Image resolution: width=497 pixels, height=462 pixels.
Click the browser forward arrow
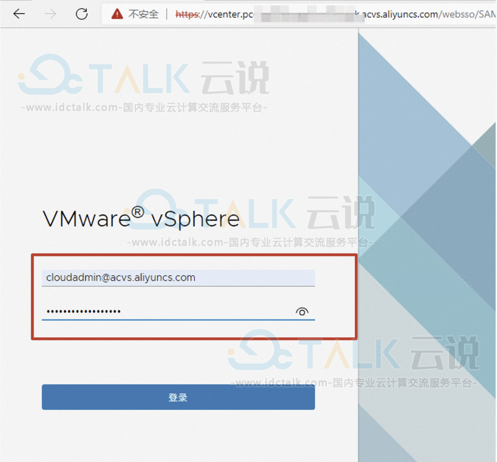pyautogui.click(x=50, y=14)
